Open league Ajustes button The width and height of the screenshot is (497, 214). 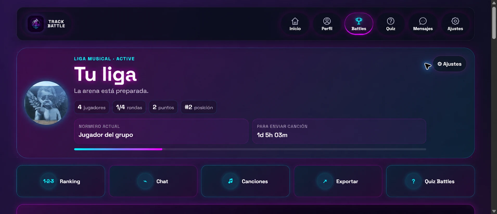click(449, 64)
